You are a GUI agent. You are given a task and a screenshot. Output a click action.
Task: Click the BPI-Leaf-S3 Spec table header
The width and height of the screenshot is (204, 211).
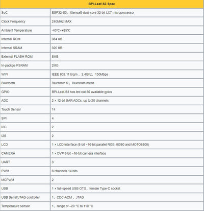(101, 4)
